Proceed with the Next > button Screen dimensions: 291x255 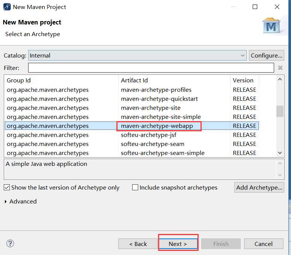coord(178,244)
